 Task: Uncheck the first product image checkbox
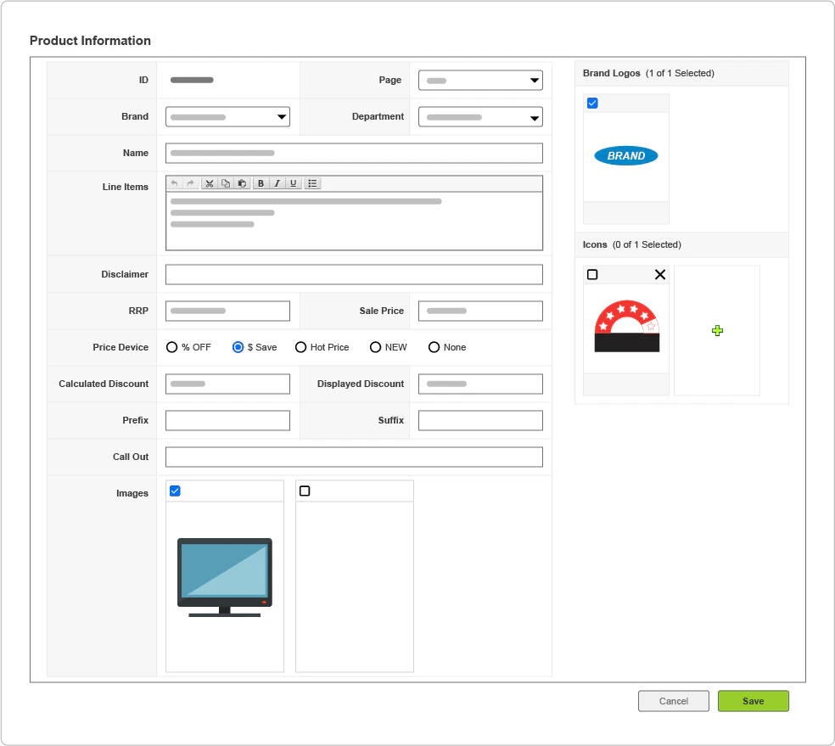click(x=175, y=490)
